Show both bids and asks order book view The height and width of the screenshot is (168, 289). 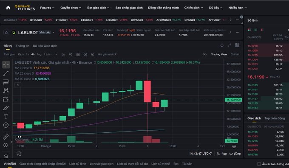click(249, 30)
